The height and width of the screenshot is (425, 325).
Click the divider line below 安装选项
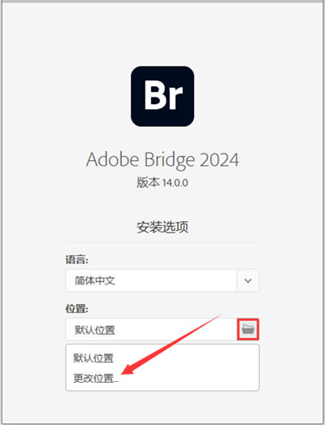[x=162, y=241]
